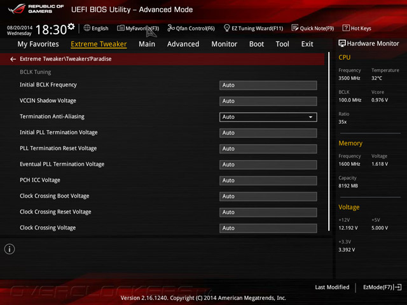Click the back arrow beside Extreme Tweaker path
407x305 pixels.
[13, 59]
